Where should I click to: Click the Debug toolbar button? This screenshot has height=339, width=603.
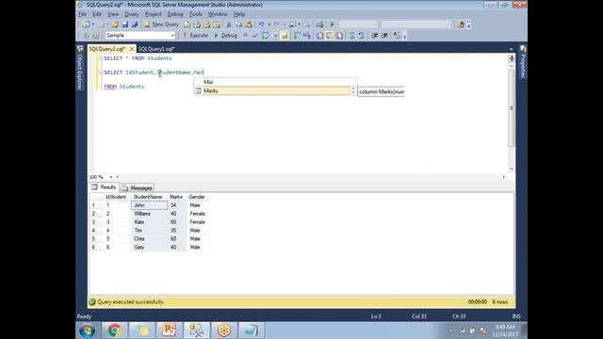226,36
